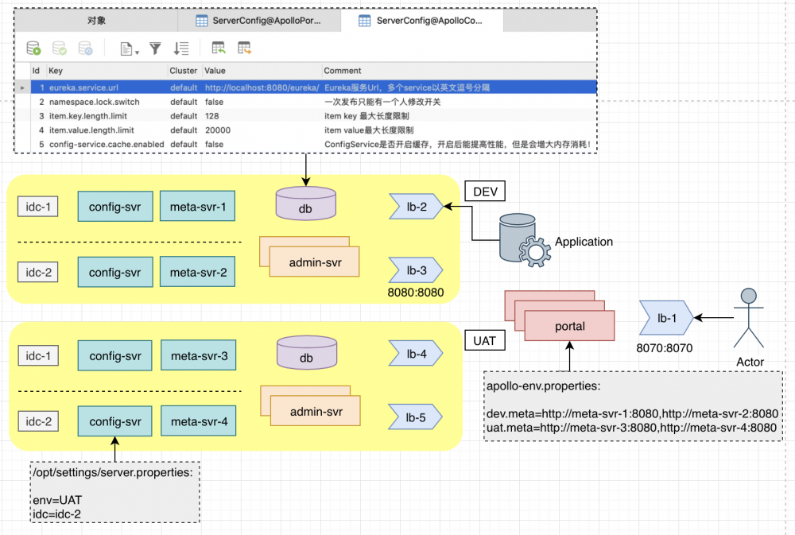Select the DEV admin-svr box
795x535 pixels.
314,262
